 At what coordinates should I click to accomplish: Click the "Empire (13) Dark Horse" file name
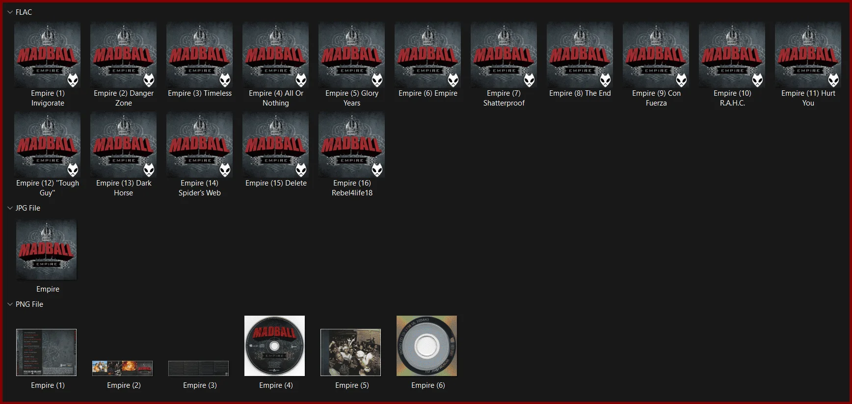click(x=124, y=188)
